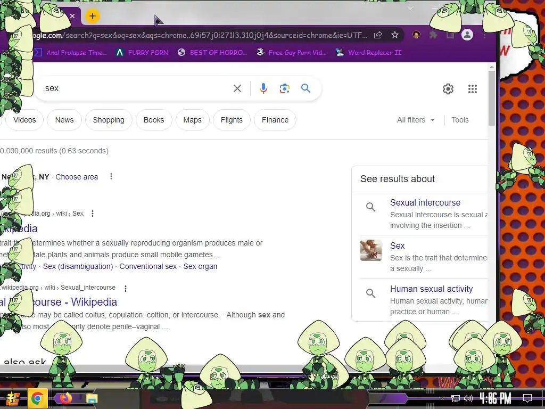Open the Chrome profile avatar button
Screen dimensions: 545x409
click(x=467, y=35)
